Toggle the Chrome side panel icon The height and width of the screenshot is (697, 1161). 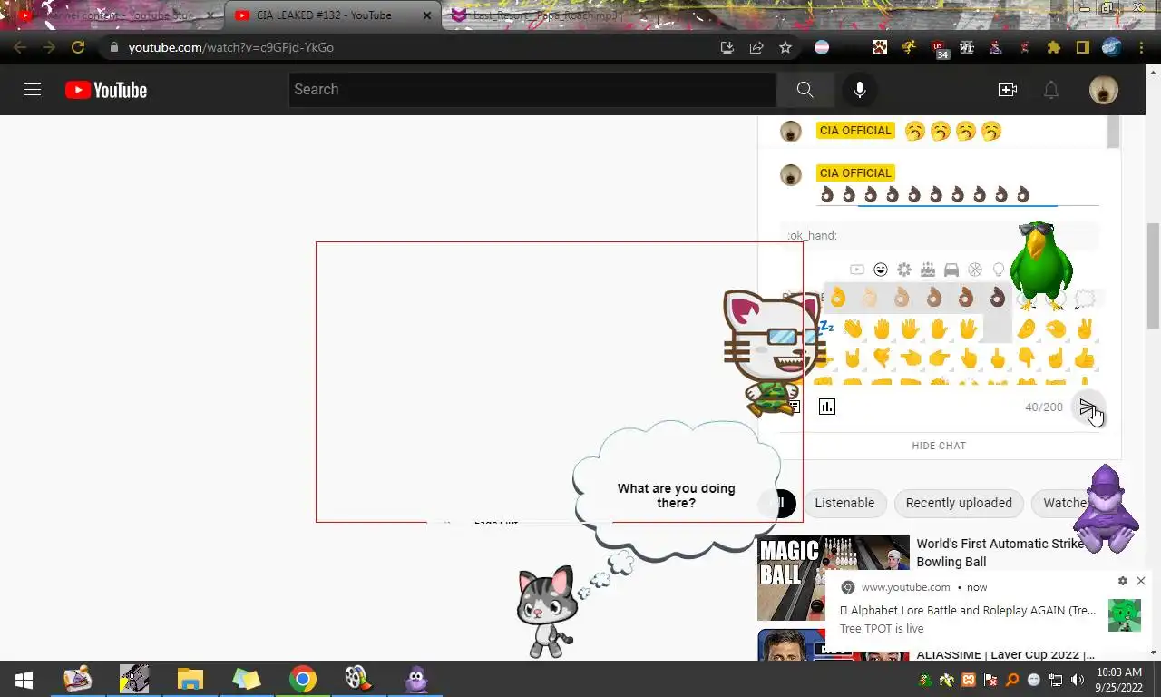[1082, 47]
